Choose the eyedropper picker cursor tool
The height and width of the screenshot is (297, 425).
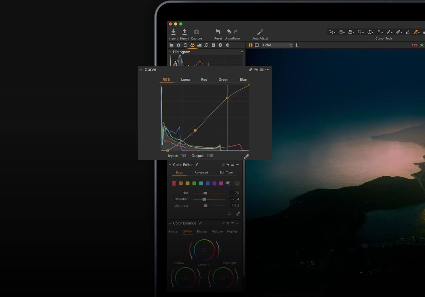click(x=389, y=32)
